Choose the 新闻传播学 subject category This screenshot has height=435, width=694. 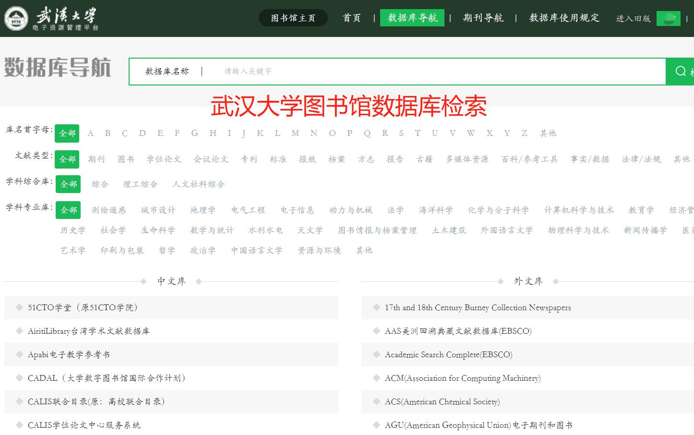click(x=645, y=230)
